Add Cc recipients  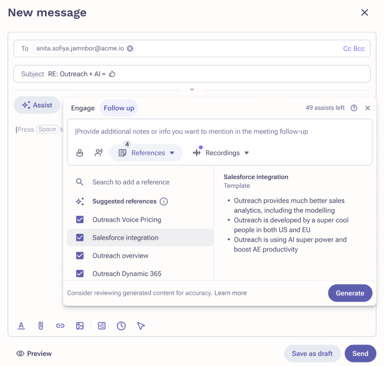[x=347, y=49]
